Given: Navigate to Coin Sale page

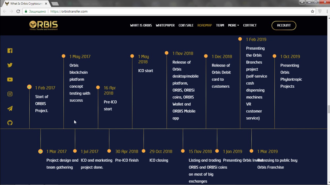Looking at the screenshot, I should coord(186,25).
